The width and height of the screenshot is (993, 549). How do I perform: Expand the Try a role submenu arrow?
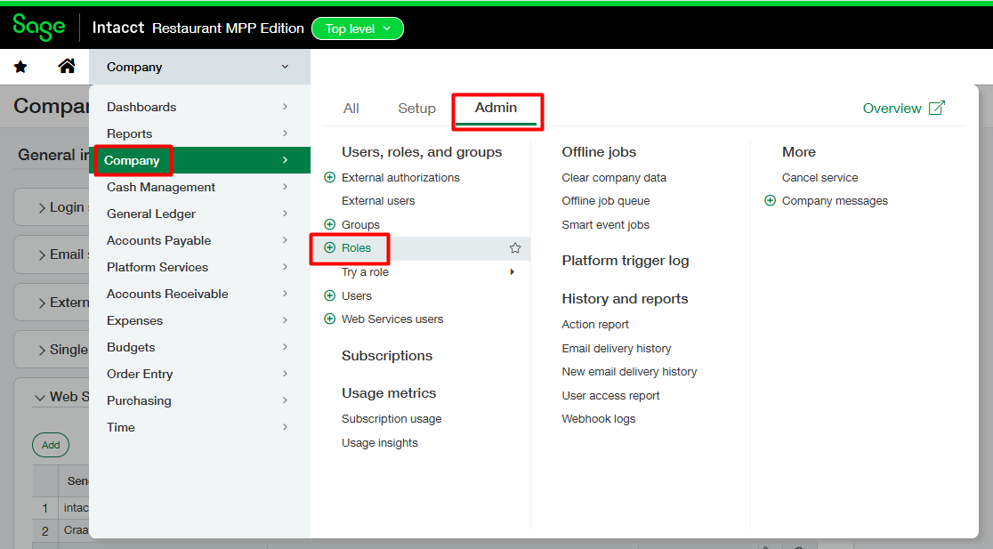coord(513,271)
